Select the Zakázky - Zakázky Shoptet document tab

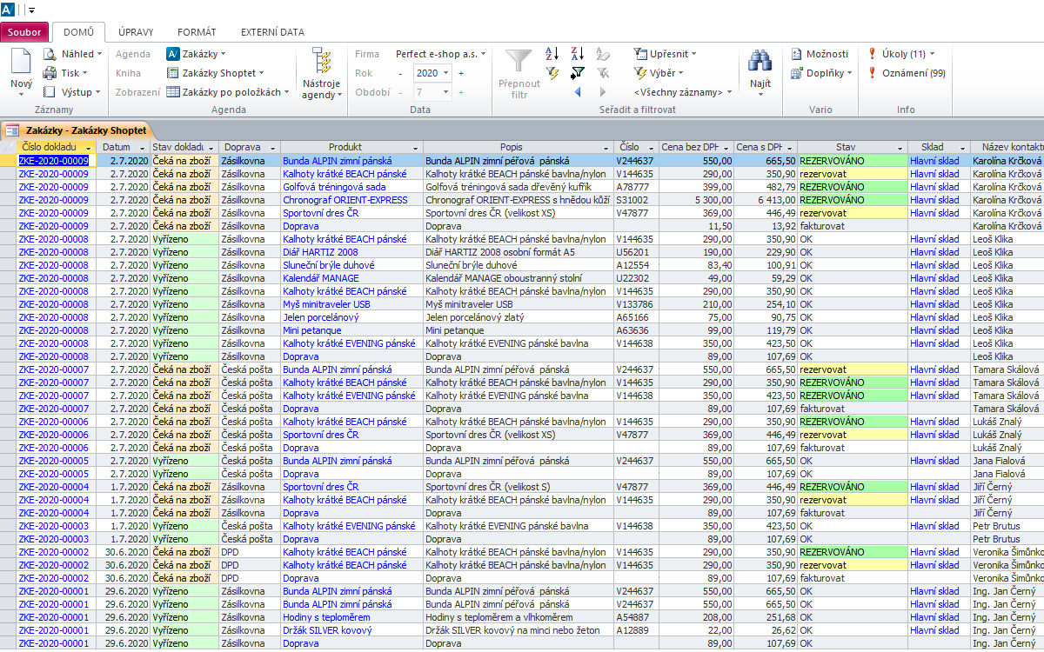point(78,130)
